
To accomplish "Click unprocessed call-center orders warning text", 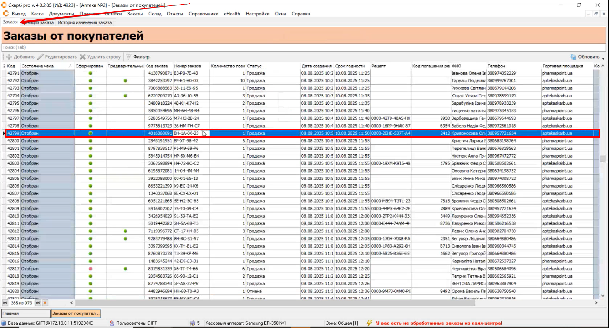I will (439, 323).
